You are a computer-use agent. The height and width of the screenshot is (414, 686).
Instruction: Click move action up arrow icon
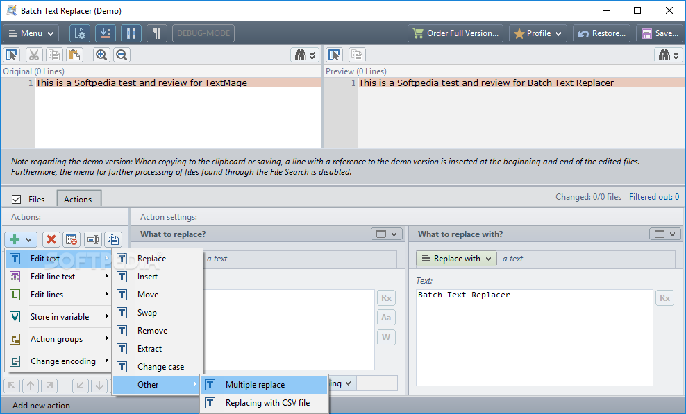pyautogui.click(x=31, y=386)
